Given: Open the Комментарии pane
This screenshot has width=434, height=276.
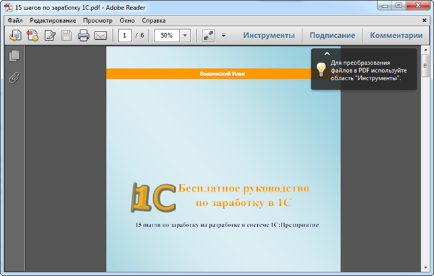Looking at the screenshot, I should coord(396,35).
